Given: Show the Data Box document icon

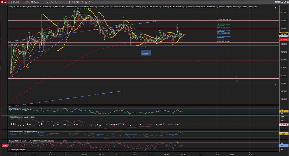Looking at the screenshot, I should point(69,2).
